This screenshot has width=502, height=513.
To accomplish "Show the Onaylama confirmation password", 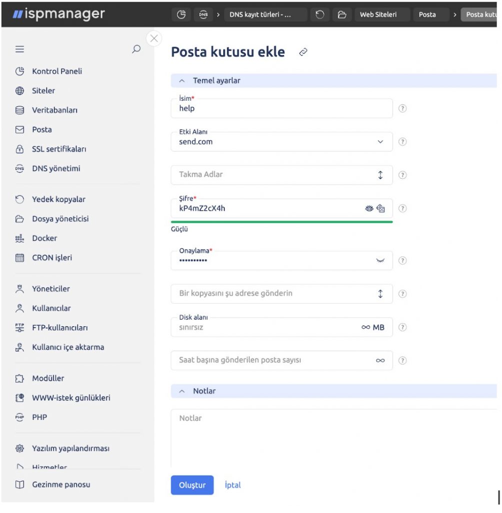I will pyautogui.click(x=380, y=261).
